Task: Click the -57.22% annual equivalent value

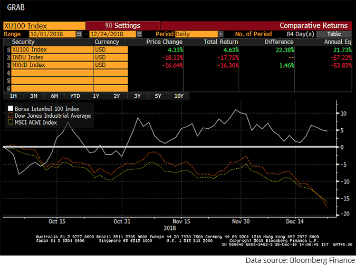Action: click(341, 57)
